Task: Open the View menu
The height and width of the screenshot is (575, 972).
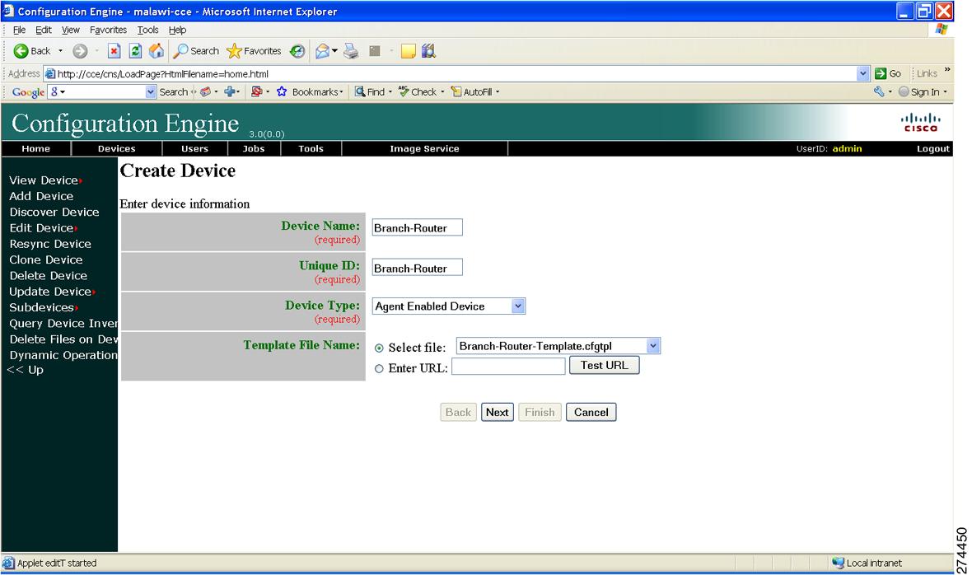Action: point(71,30)
